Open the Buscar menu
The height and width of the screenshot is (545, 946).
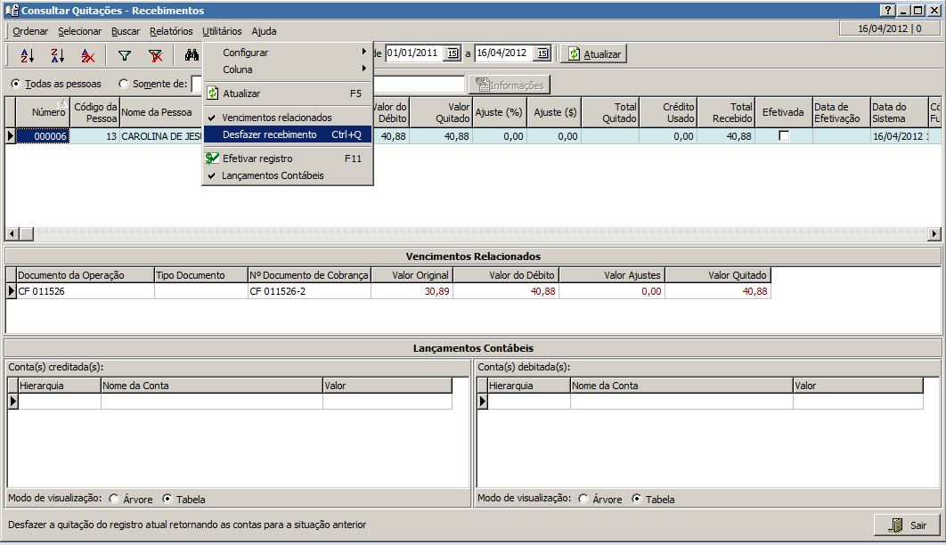pos(126,31)
